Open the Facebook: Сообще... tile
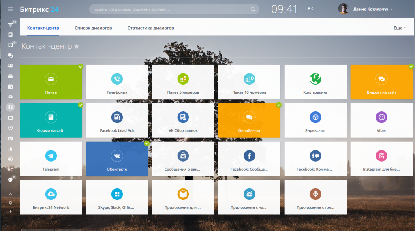415x231 pixels. (x=249, y=159)
